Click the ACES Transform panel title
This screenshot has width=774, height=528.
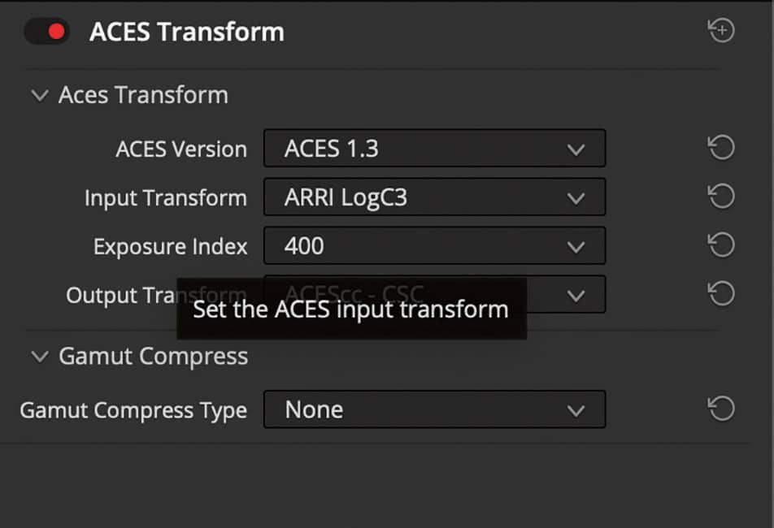tap(186, 31)
